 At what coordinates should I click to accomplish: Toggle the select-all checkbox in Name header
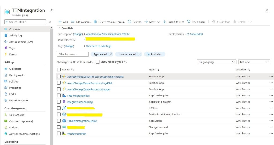pyautogui.click(x=59, y=70)
